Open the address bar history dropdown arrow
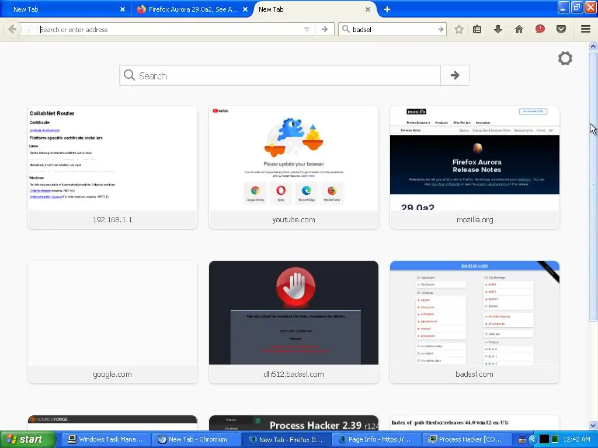This screenshot has width=598, height=448. point(307,29)
